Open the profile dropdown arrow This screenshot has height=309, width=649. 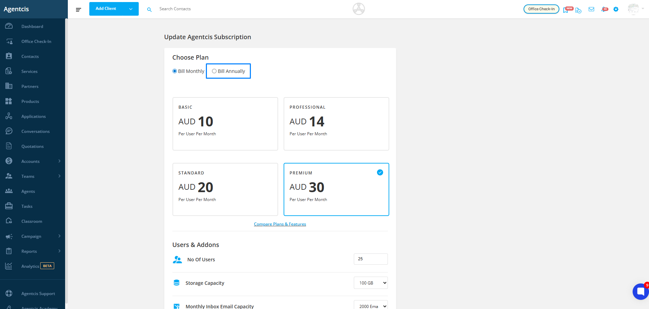pyautogui.click(x=643, y=9)
